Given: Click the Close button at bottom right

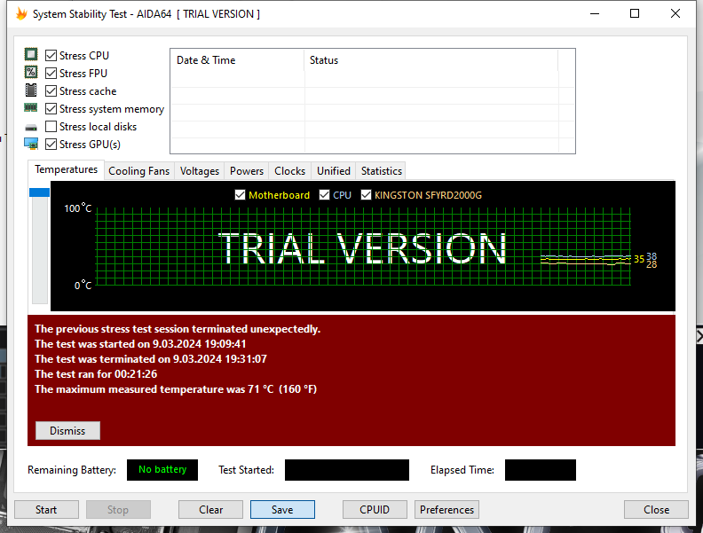Looking at the screenshot, I should 656,510.
